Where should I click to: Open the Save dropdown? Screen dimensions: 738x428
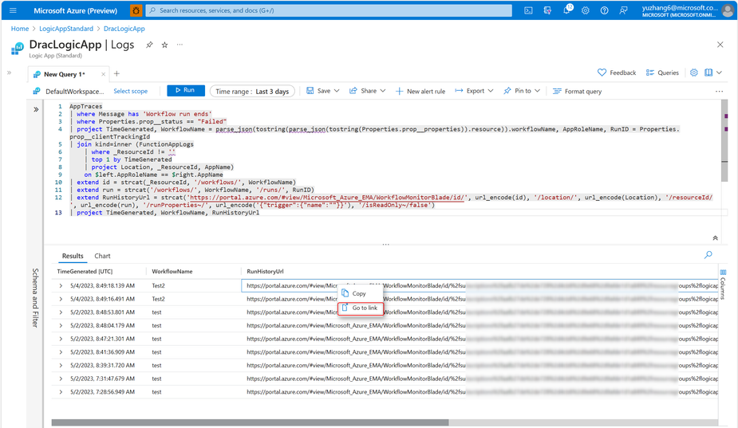point(323,91)
